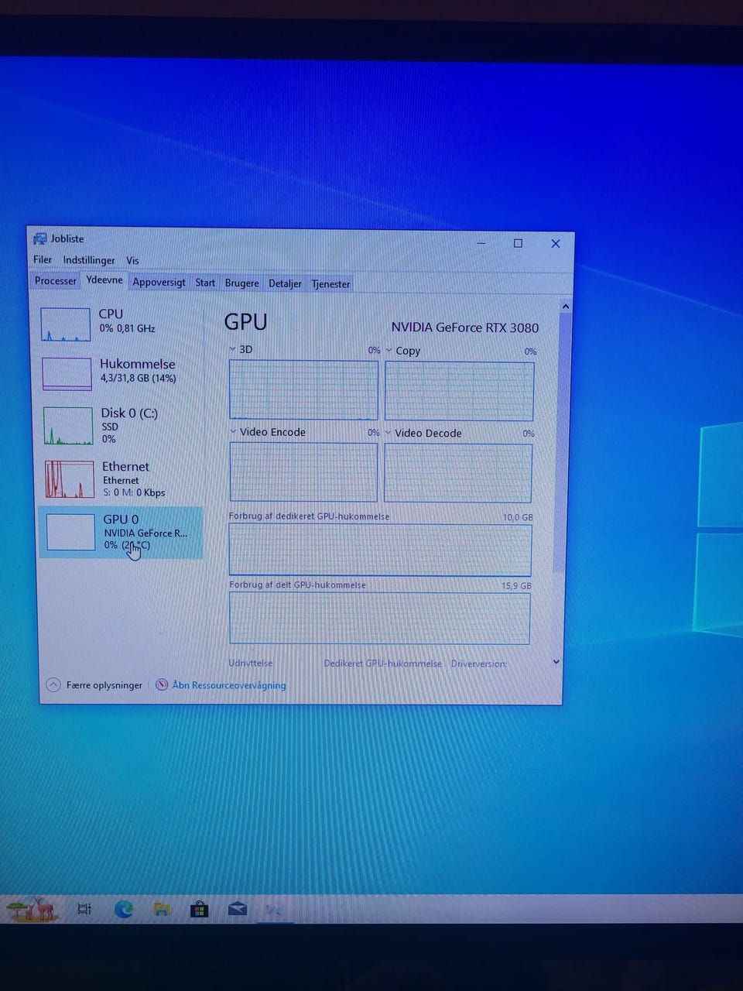The height and width of the screenshot is (991, 743).
Task: Click the scrollbar down arrow
Action: pos(556,662)
